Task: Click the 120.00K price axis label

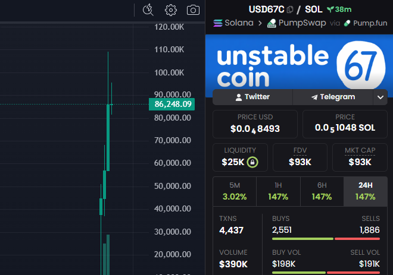Action: pyautogui.click(x=169, y=27)
